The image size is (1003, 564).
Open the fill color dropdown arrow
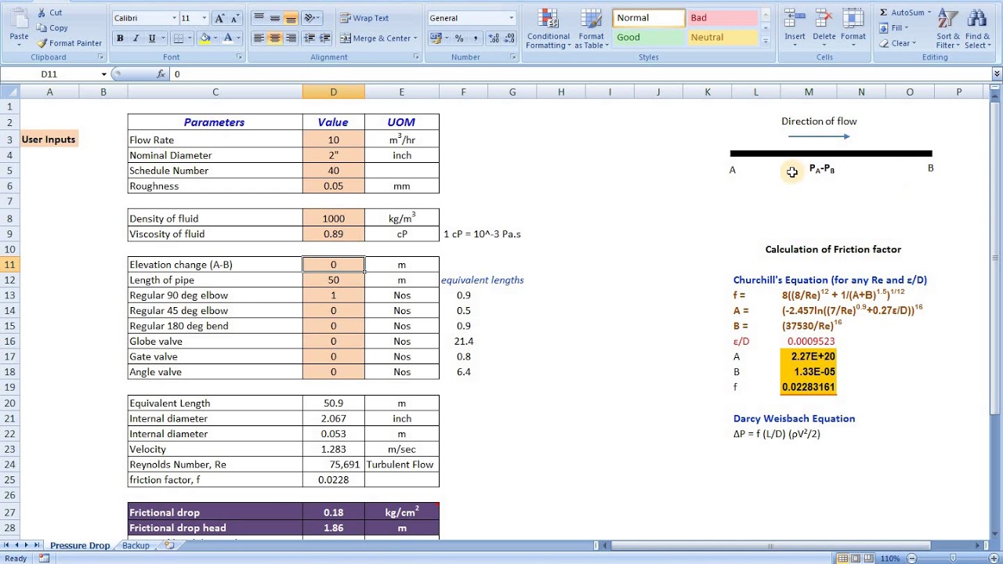pos(215,38)
